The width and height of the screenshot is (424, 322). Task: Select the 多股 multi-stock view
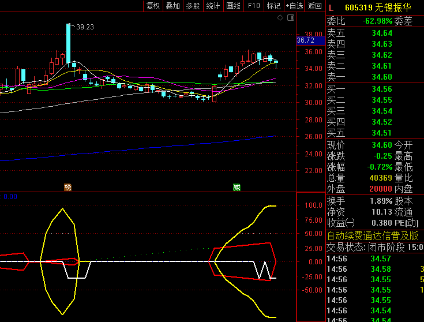click(x=193, y=6)
